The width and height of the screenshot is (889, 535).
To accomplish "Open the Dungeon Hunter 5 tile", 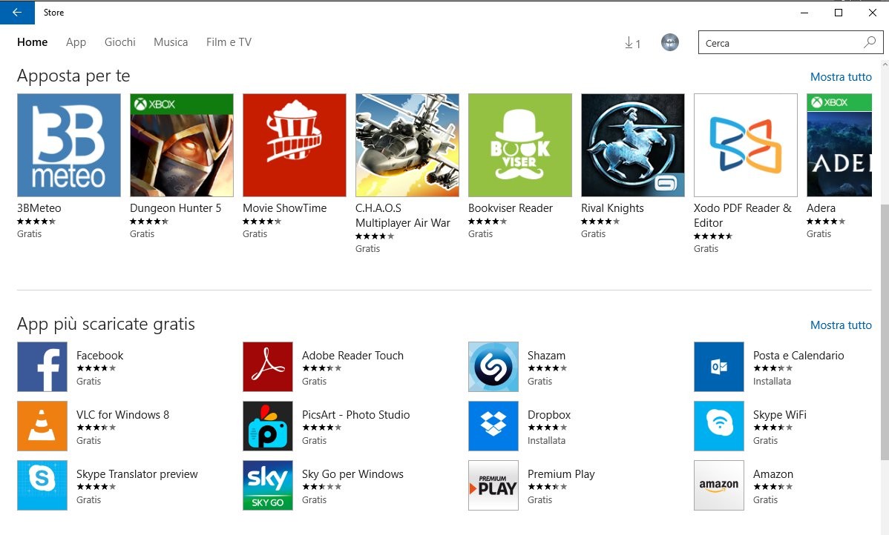I will (x=181, y=145).
